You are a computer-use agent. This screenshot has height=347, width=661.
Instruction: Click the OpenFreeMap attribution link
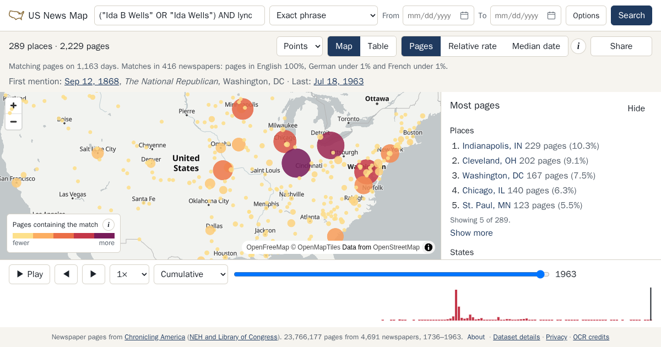(268, 247)
